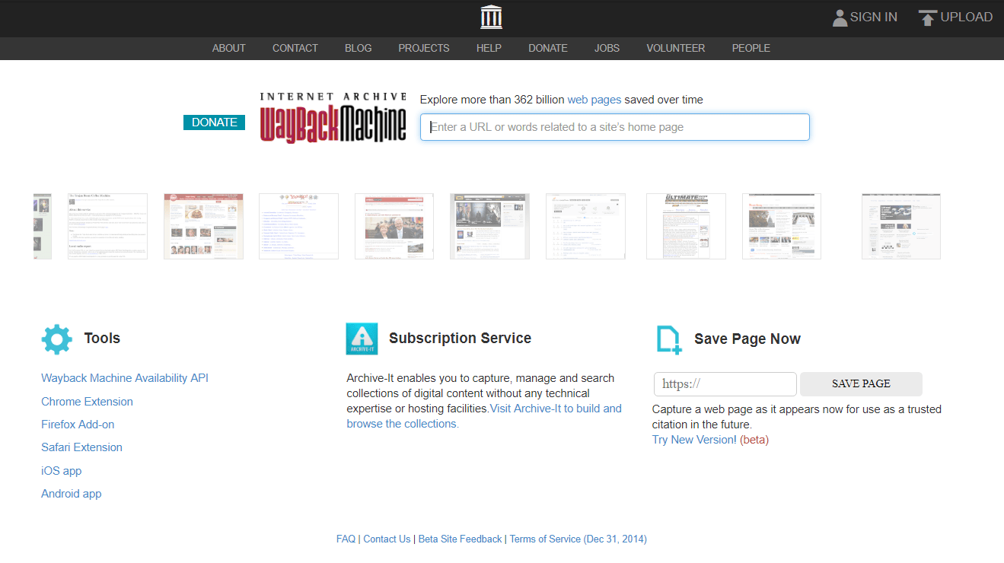Open the Yahoo directory page thumbnail
This screenshot has height=563, width=1004.
298,226
